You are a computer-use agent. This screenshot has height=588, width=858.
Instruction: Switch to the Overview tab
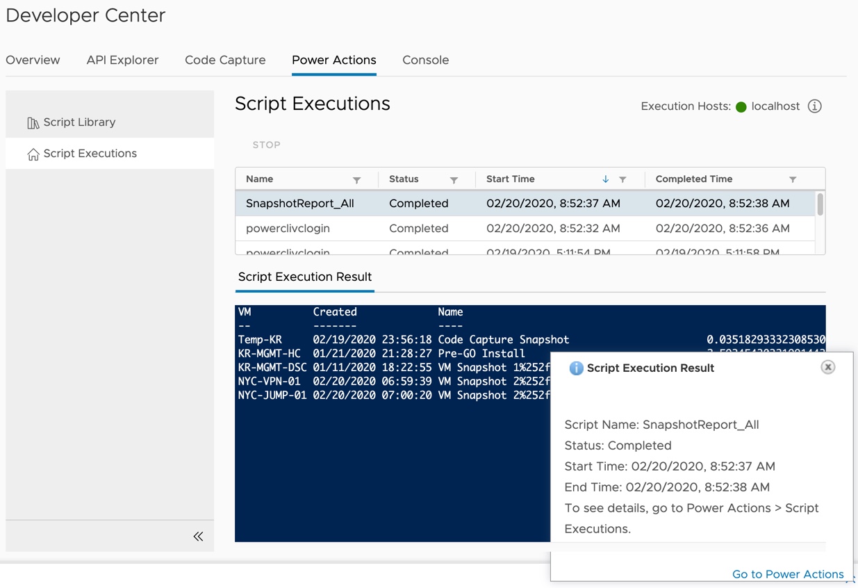[33, 60]
